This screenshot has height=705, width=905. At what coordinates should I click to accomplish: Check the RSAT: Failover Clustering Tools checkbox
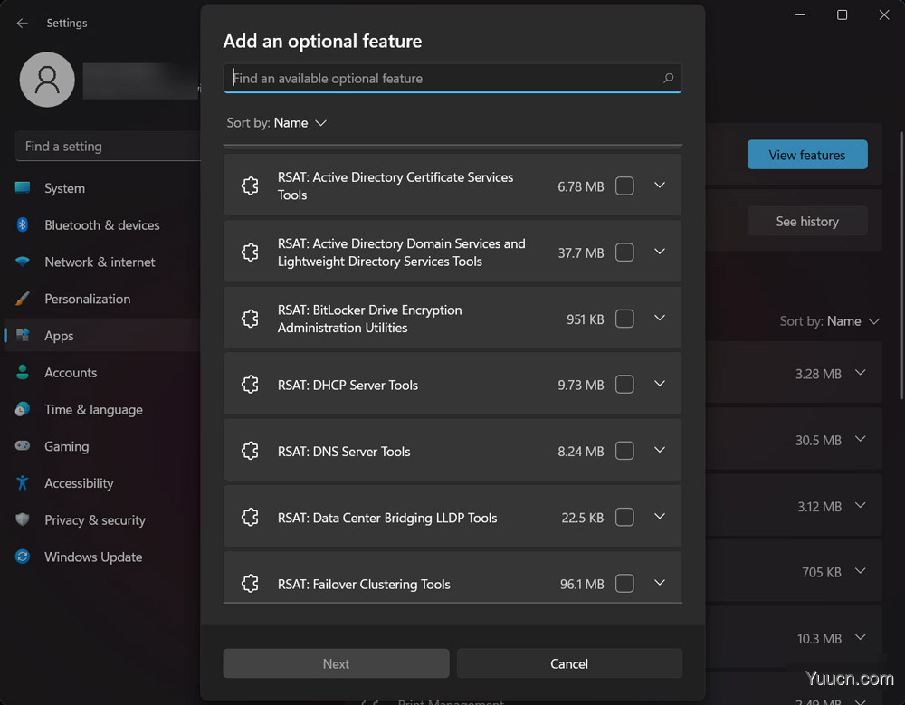624,584
